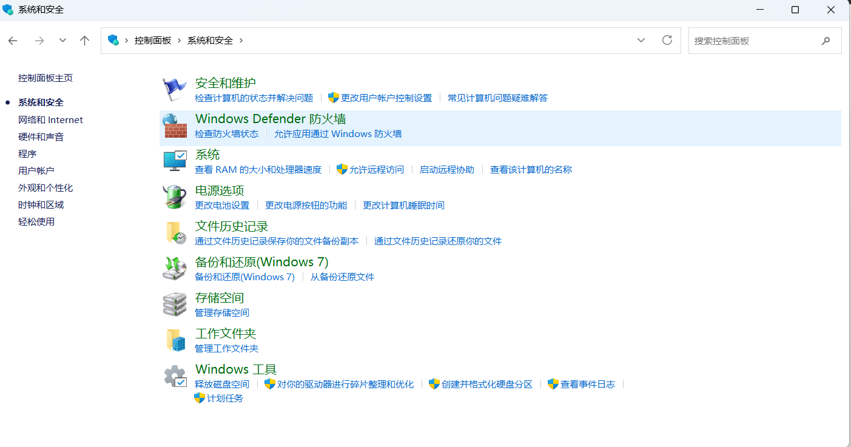This screenshot has height=447, width=851.
Task: Click 检查防火墙状态 link
Action: (x=226, y=133)
